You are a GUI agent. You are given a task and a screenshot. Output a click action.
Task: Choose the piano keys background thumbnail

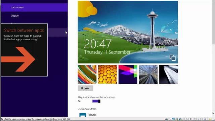click(x=169, y=74)
